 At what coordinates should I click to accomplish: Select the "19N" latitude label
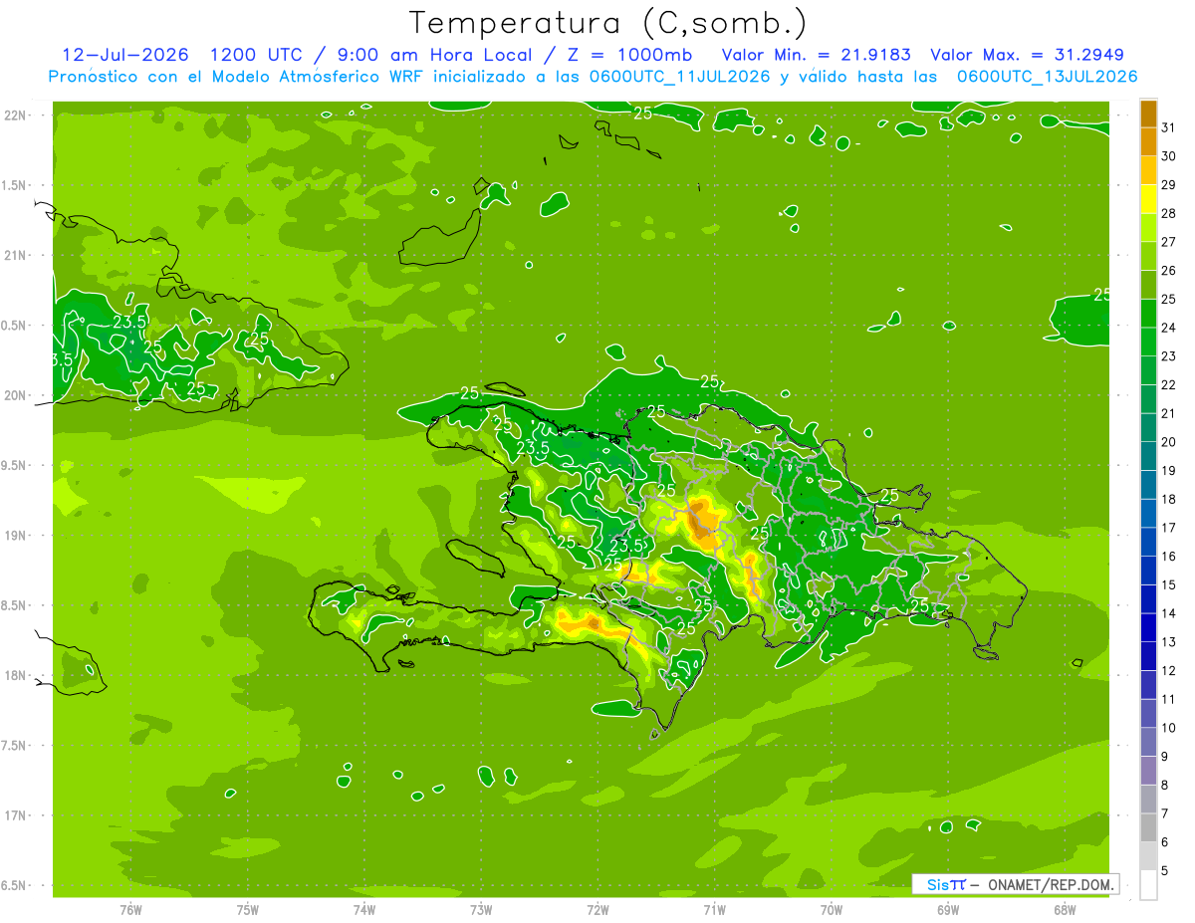click(x=16, y=535)
